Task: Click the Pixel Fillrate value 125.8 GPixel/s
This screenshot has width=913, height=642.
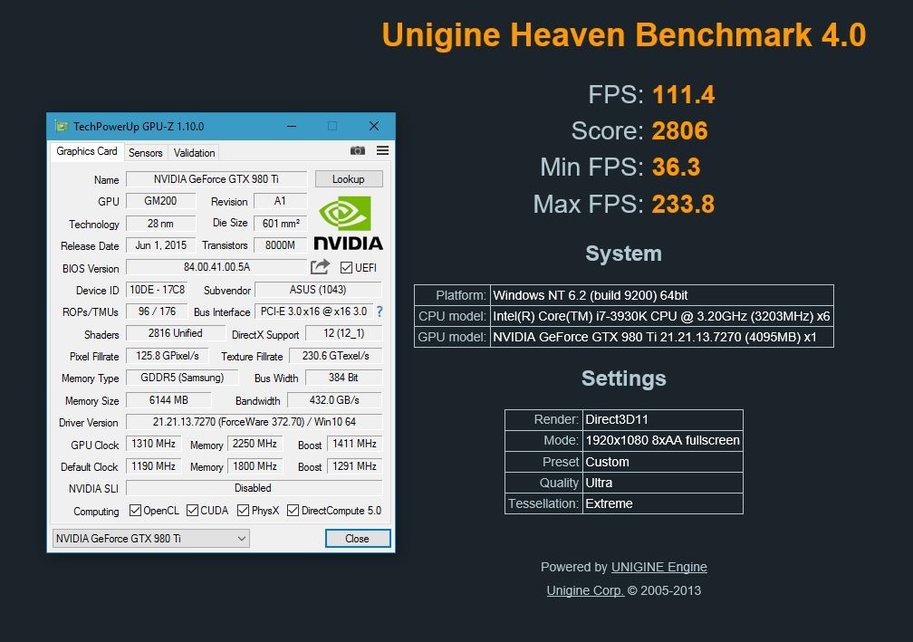Action: 168,356
